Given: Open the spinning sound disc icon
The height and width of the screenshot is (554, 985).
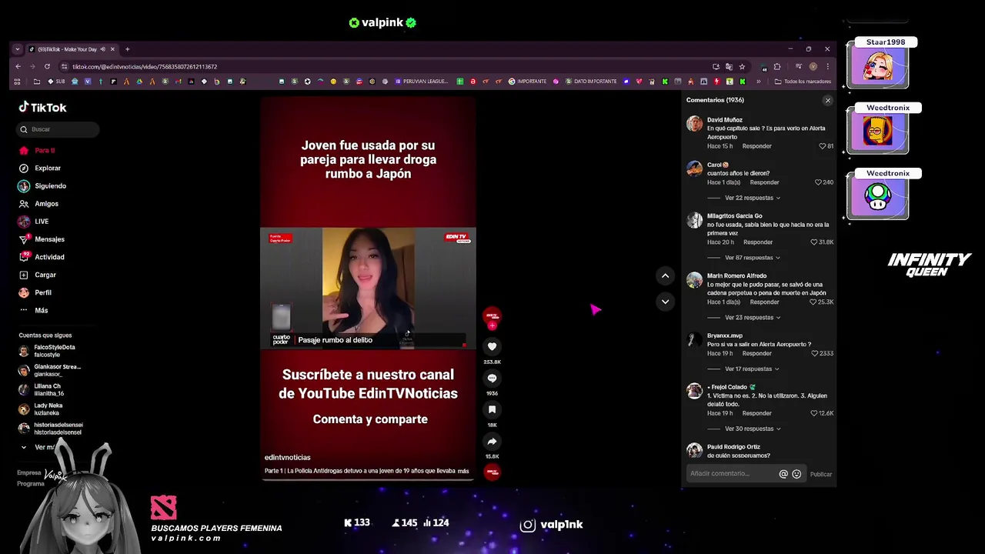Looking at the screenshot, I should click(492, 472).
